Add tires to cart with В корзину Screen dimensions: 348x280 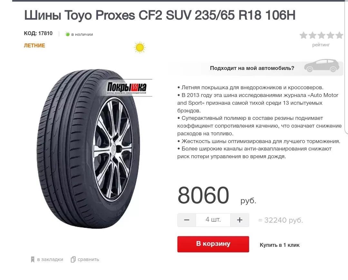tap(213, 244)
